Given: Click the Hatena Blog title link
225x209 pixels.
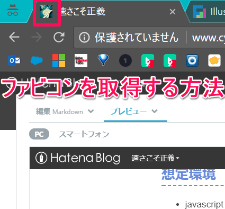Looking at the screenshot, I should (x=85, y=158).
